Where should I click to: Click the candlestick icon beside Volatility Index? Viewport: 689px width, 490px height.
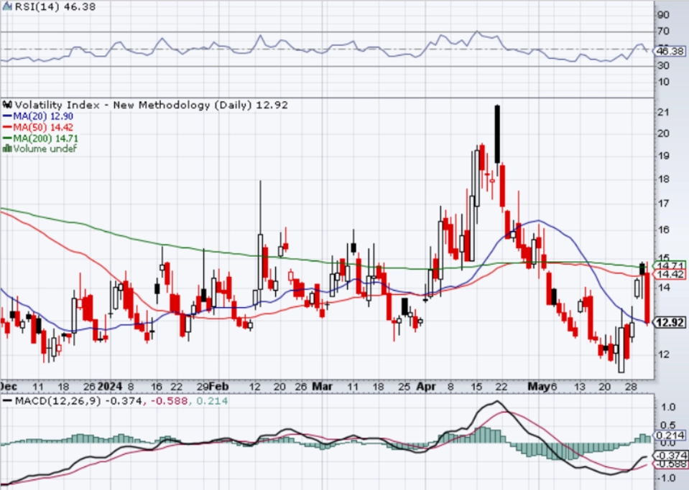[7, 105]
